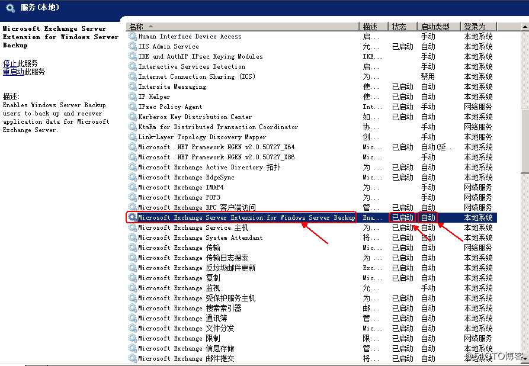Sort services by 名称 column header

242,27
